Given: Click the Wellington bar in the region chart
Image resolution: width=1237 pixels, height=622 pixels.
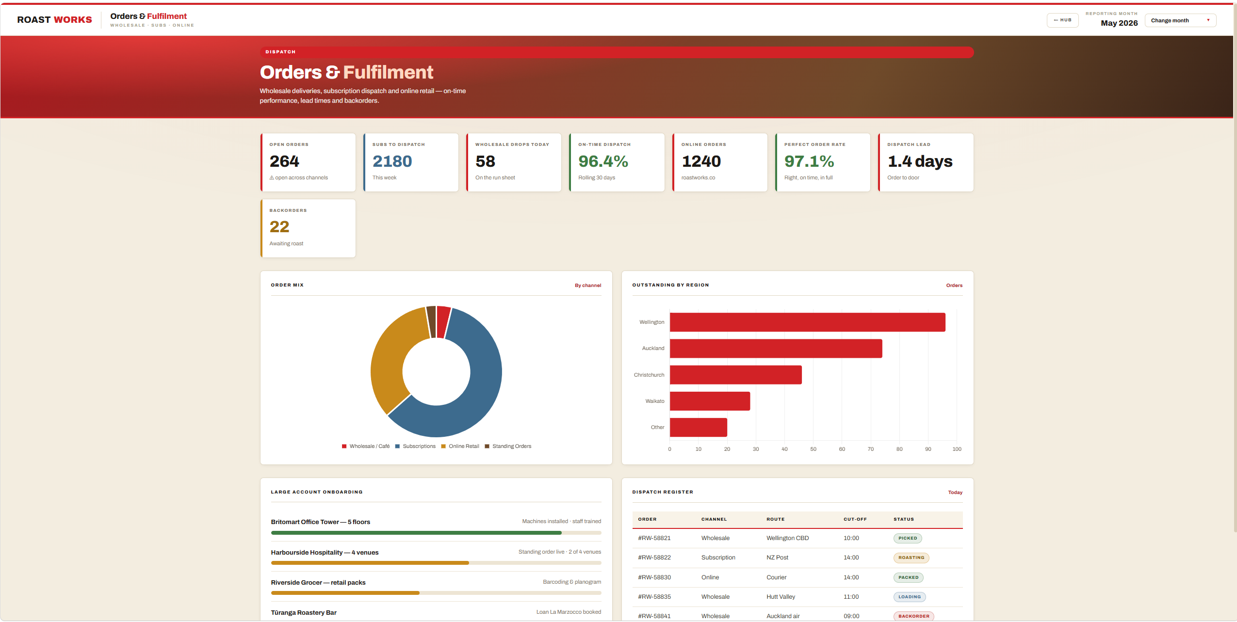Looking at the screenshot, I should [x=807, y=322].
